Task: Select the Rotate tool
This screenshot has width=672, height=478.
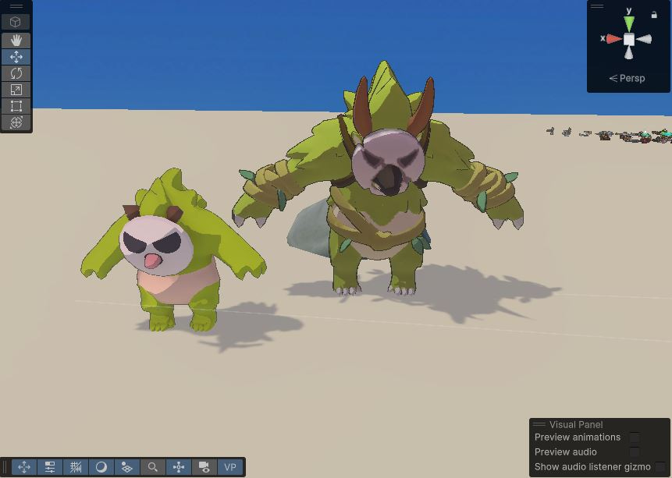Action: point(16,73)
